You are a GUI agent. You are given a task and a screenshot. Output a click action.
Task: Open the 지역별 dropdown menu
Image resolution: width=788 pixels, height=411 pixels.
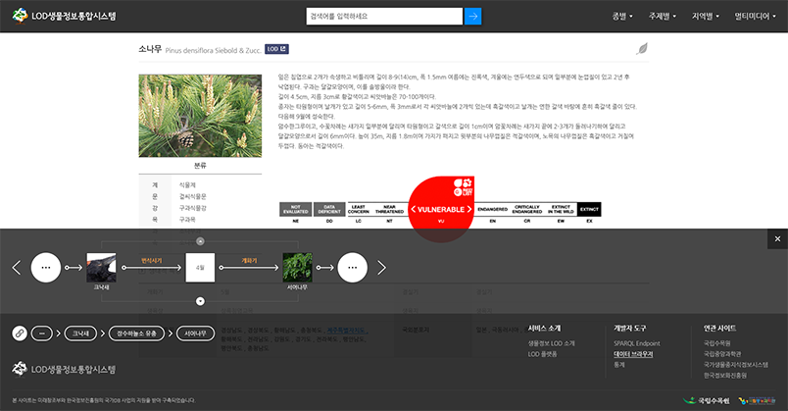point(706,16)
